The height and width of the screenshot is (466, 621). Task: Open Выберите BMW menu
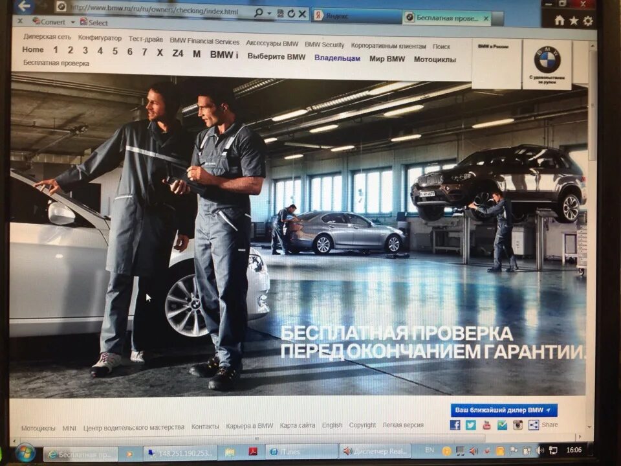[x=276, y=56]
